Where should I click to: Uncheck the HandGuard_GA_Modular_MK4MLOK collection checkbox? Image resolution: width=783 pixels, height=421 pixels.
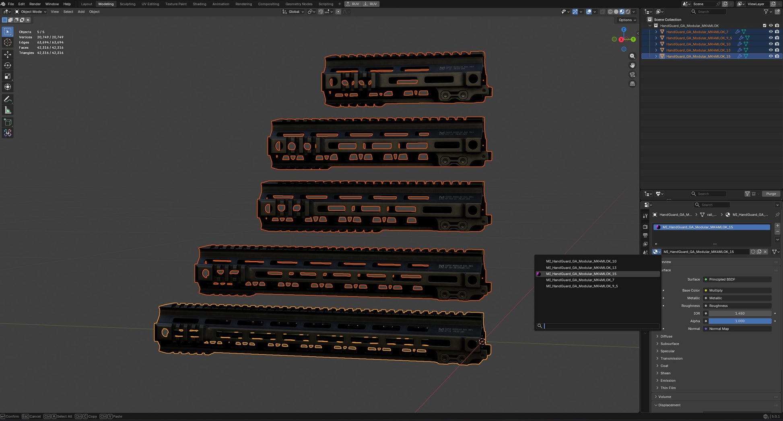pos(764,26)
